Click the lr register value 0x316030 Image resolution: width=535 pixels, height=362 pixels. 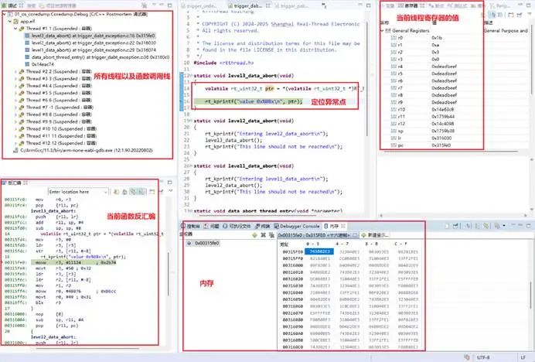click(441, 138)
